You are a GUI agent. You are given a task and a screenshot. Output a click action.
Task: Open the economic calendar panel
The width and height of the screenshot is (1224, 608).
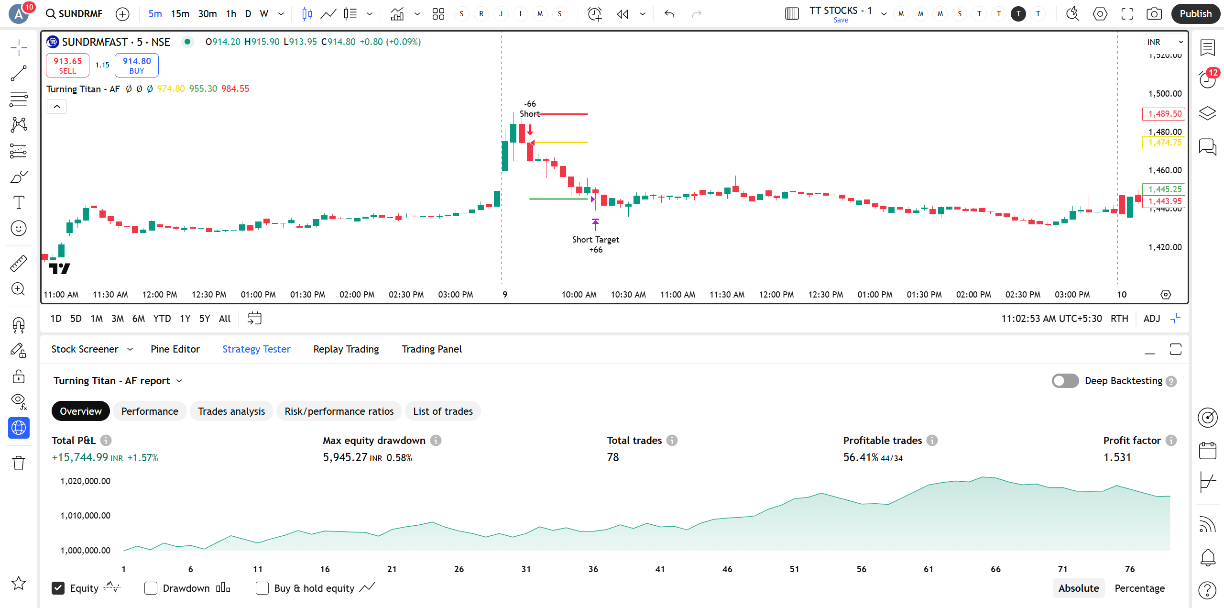(1208, 451)
